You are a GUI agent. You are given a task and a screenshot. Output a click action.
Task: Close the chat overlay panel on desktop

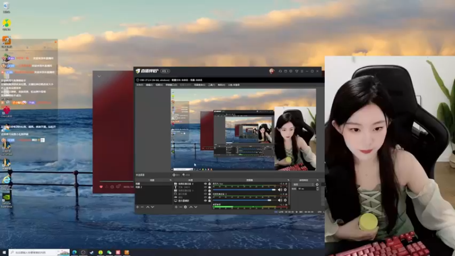[55, 42]
